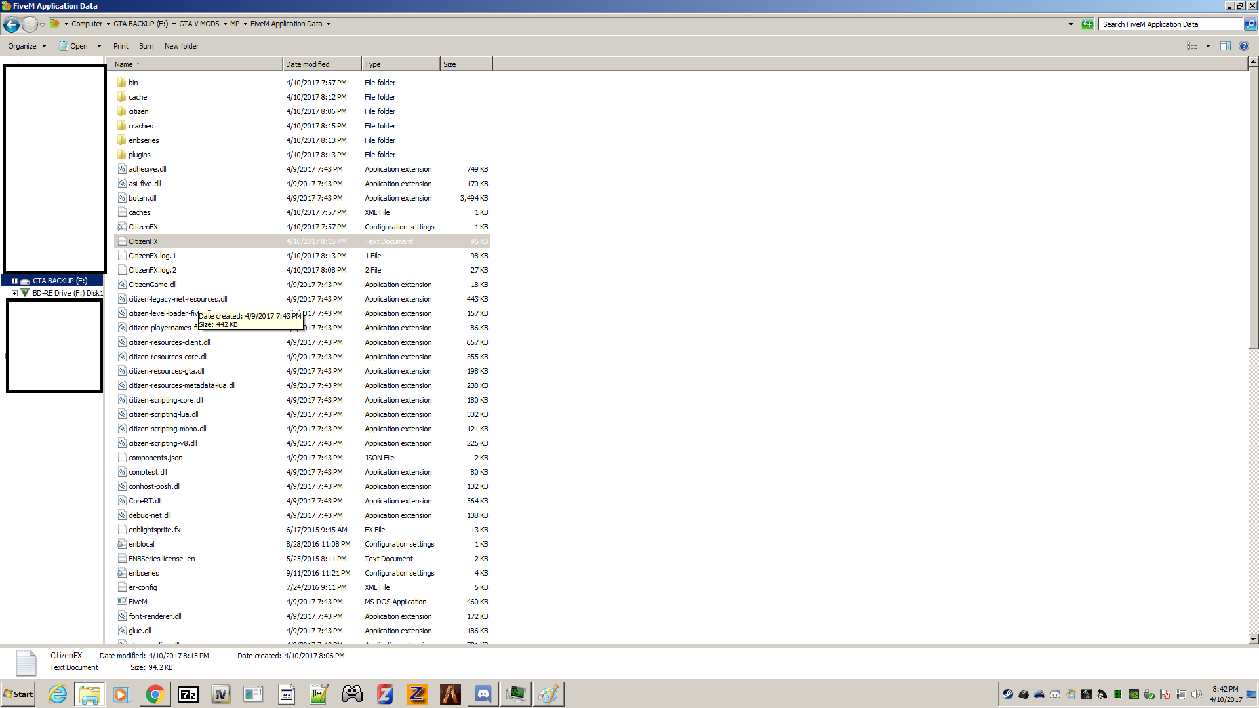Click the Start button
Viewport: 1259px width, 708px height.
[18, 694]
